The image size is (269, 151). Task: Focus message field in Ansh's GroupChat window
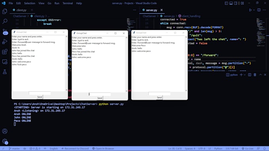coord(40,93)
